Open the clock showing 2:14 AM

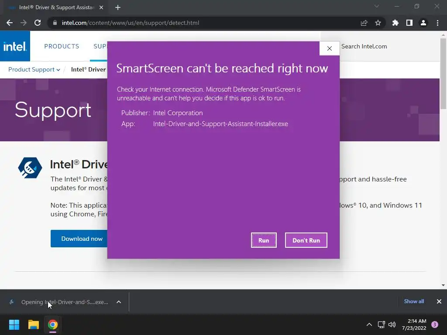[414, 325]
